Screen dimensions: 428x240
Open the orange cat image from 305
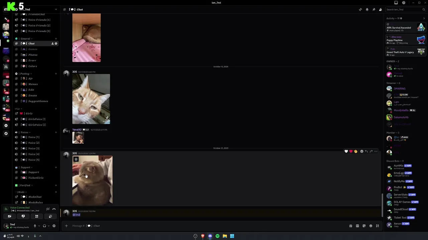91,99
